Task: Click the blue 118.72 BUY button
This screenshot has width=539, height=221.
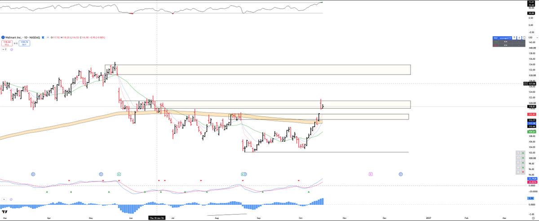Action: point(24,43)
